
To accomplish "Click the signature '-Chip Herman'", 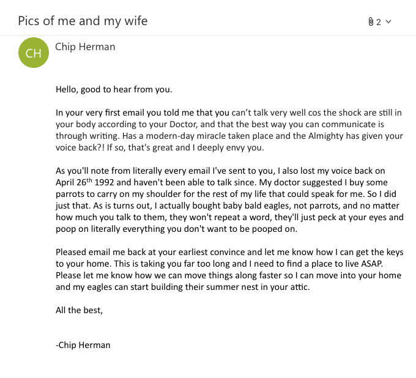I will [83, 345].
